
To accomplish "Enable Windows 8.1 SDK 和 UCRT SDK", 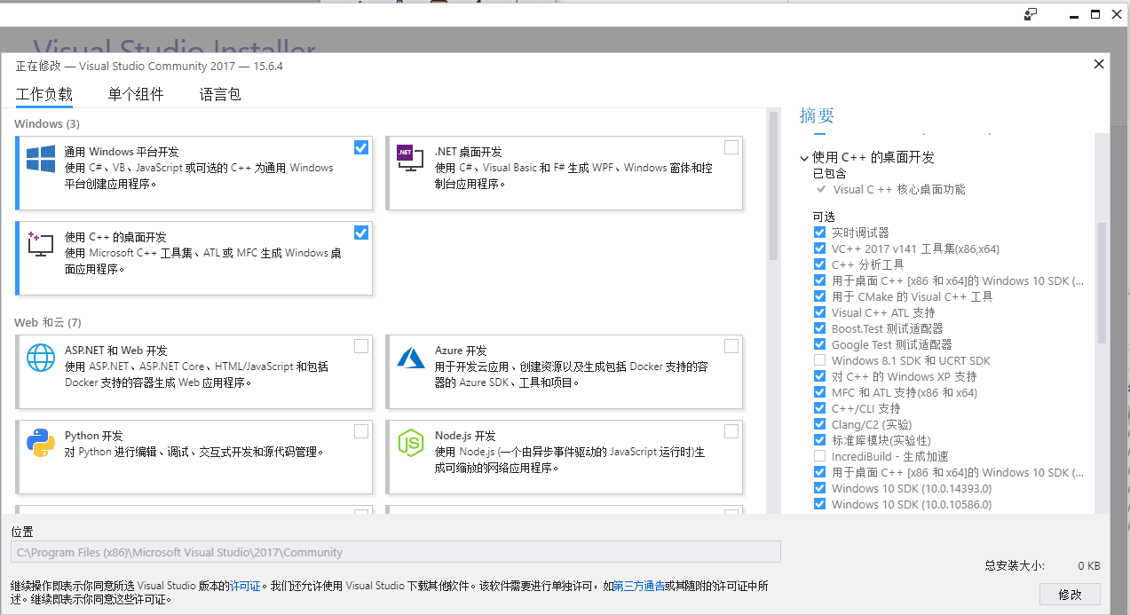I will point(819,360).
